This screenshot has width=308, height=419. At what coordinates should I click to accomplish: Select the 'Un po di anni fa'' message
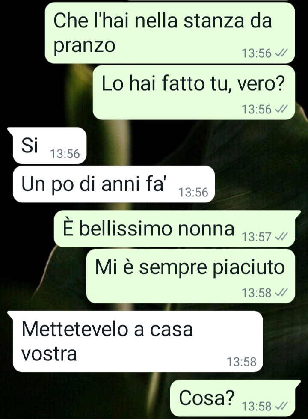tap(114, 184)
